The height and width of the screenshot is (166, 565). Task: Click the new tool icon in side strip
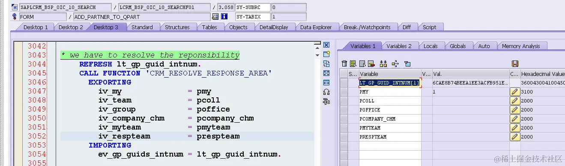coord(326,54)
